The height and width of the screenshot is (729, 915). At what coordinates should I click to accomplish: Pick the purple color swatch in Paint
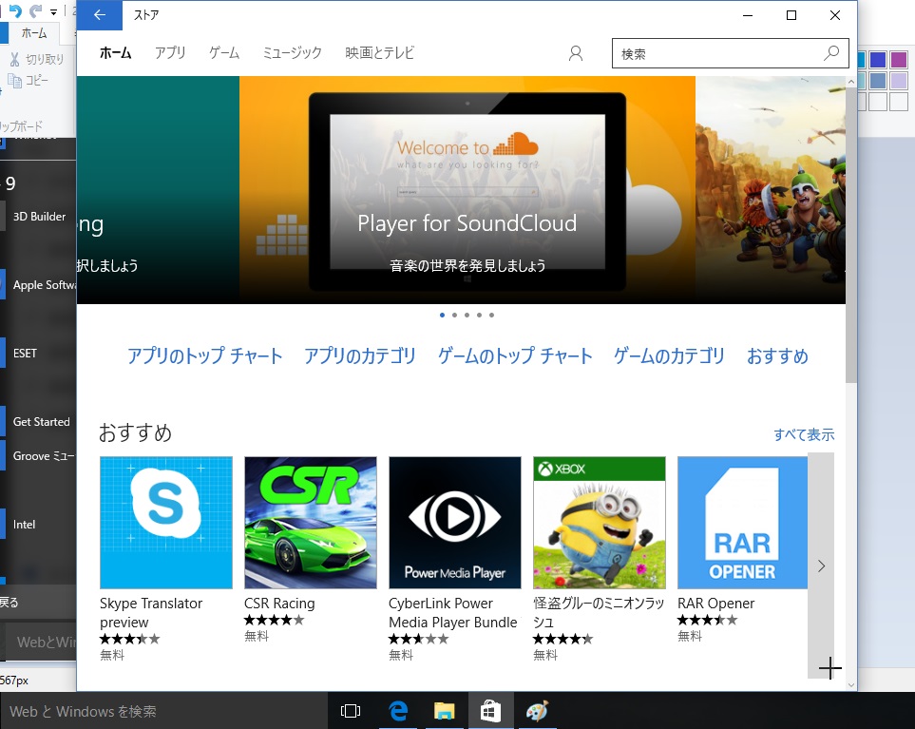[899, 60]
